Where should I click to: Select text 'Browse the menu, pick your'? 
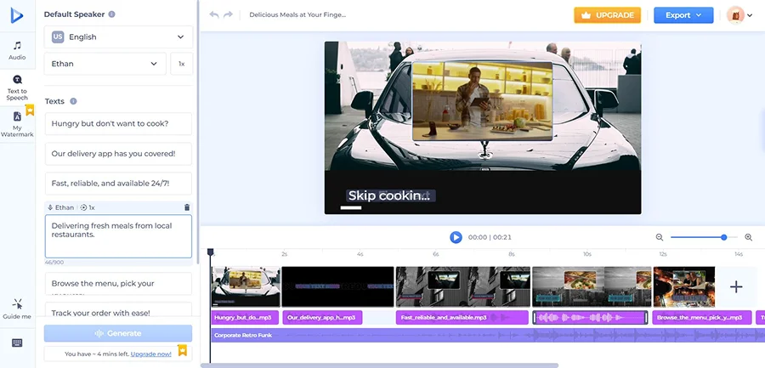click(118, 284)
